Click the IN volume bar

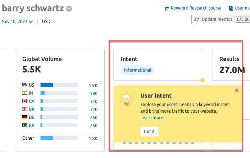point(59,93)
